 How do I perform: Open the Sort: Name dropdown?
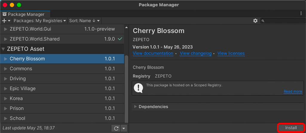pos(85,21)
